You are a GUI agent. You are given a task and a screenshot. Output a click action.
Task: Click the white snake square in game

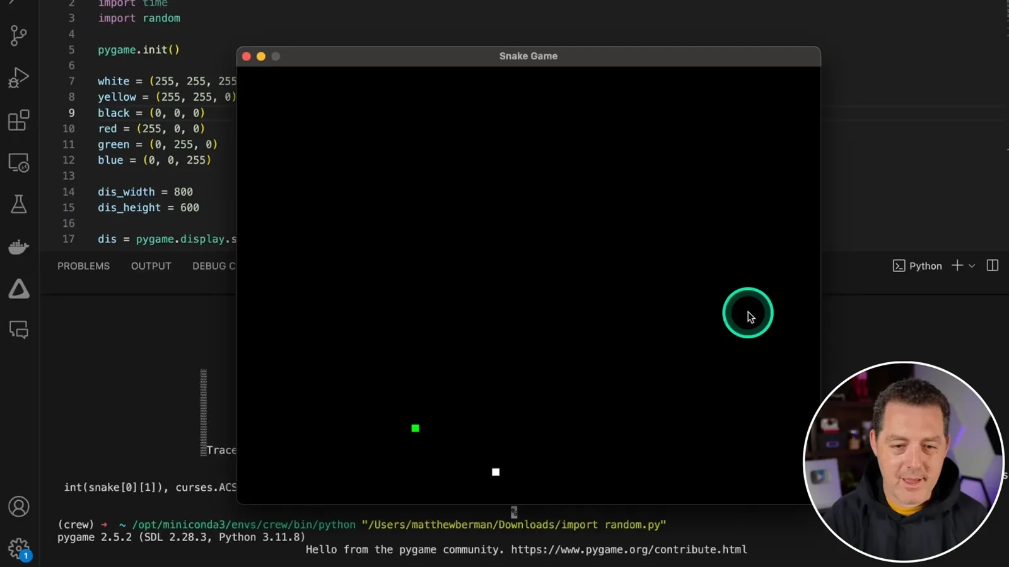click(496, 472)
